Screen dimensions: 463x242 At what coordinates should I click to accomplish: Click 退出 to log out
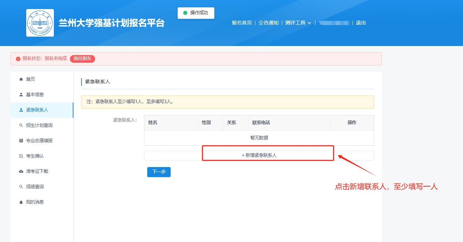click(x=361, y=23)
